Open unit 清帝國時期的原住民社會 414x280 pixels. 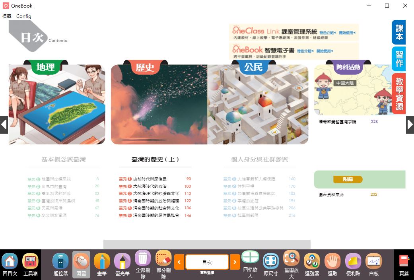click(x=155, y=216)
